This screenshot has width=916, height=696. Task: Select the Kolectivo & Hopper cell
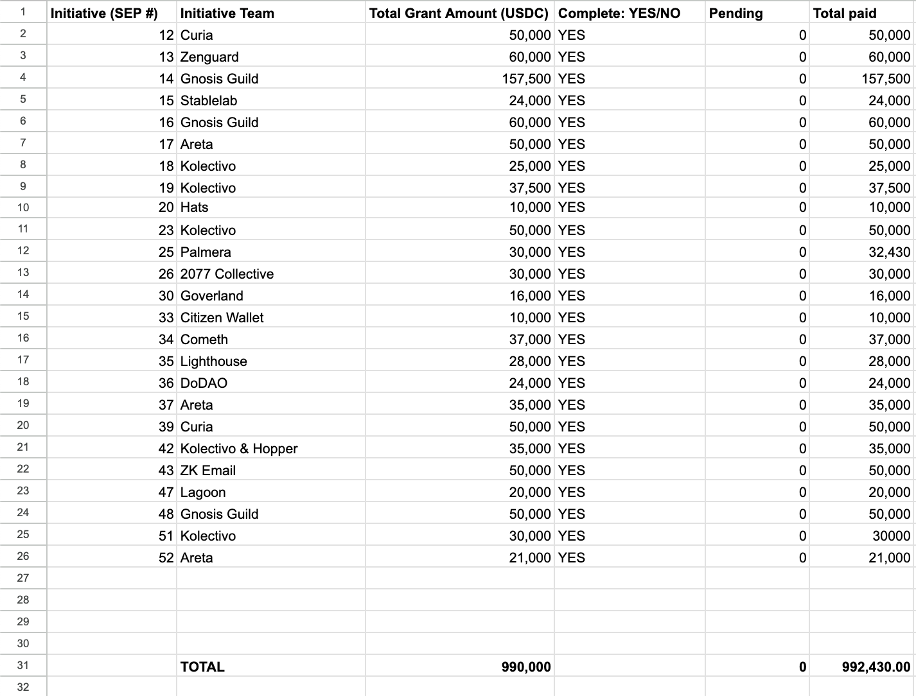coord(270,448)
